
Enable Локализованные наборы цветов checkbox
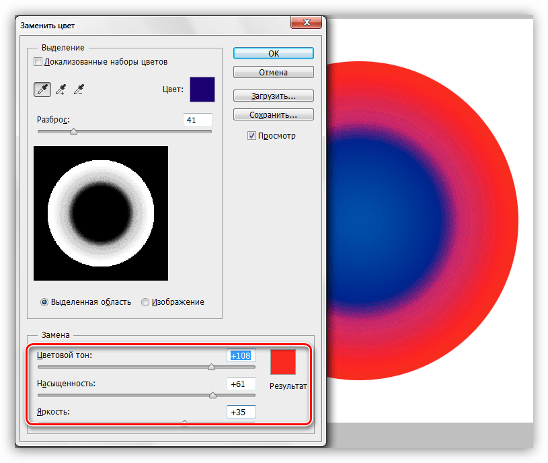point(38,62)
